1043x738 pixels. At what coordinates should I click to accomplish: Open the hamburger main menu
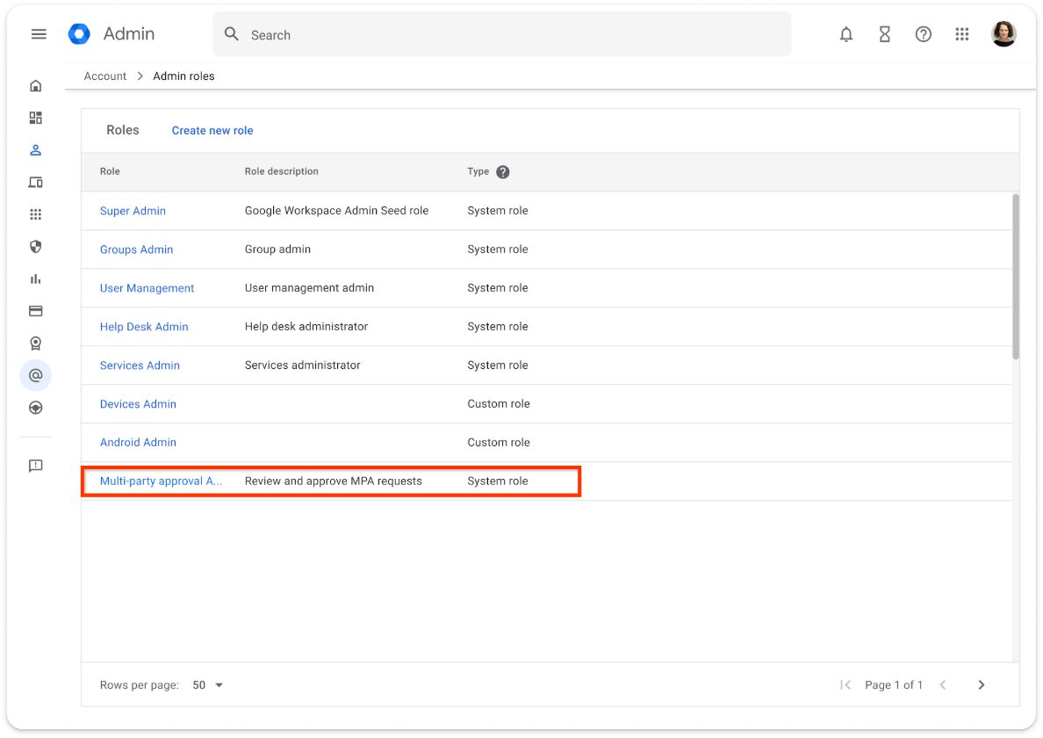(39, 34)
